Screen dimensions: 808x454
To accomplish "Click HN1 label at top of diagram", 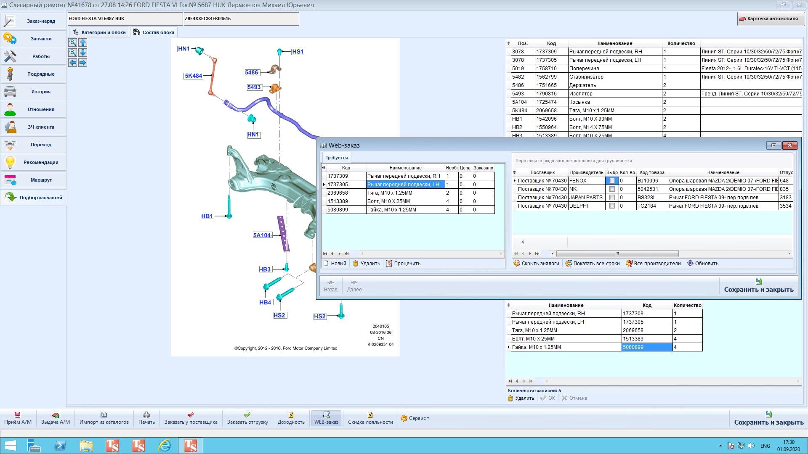I will (x=183, y=49).
